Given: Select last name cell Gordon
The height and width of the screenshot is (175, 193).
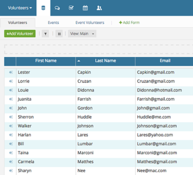Looking at the screenshot, I should (x=106, y=108).
